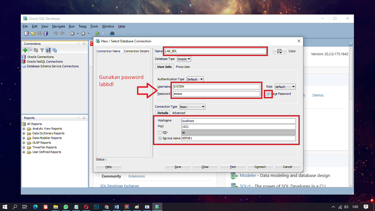
Task: Click the Redo arrow in the toolbar
Action: click(62, 34)
